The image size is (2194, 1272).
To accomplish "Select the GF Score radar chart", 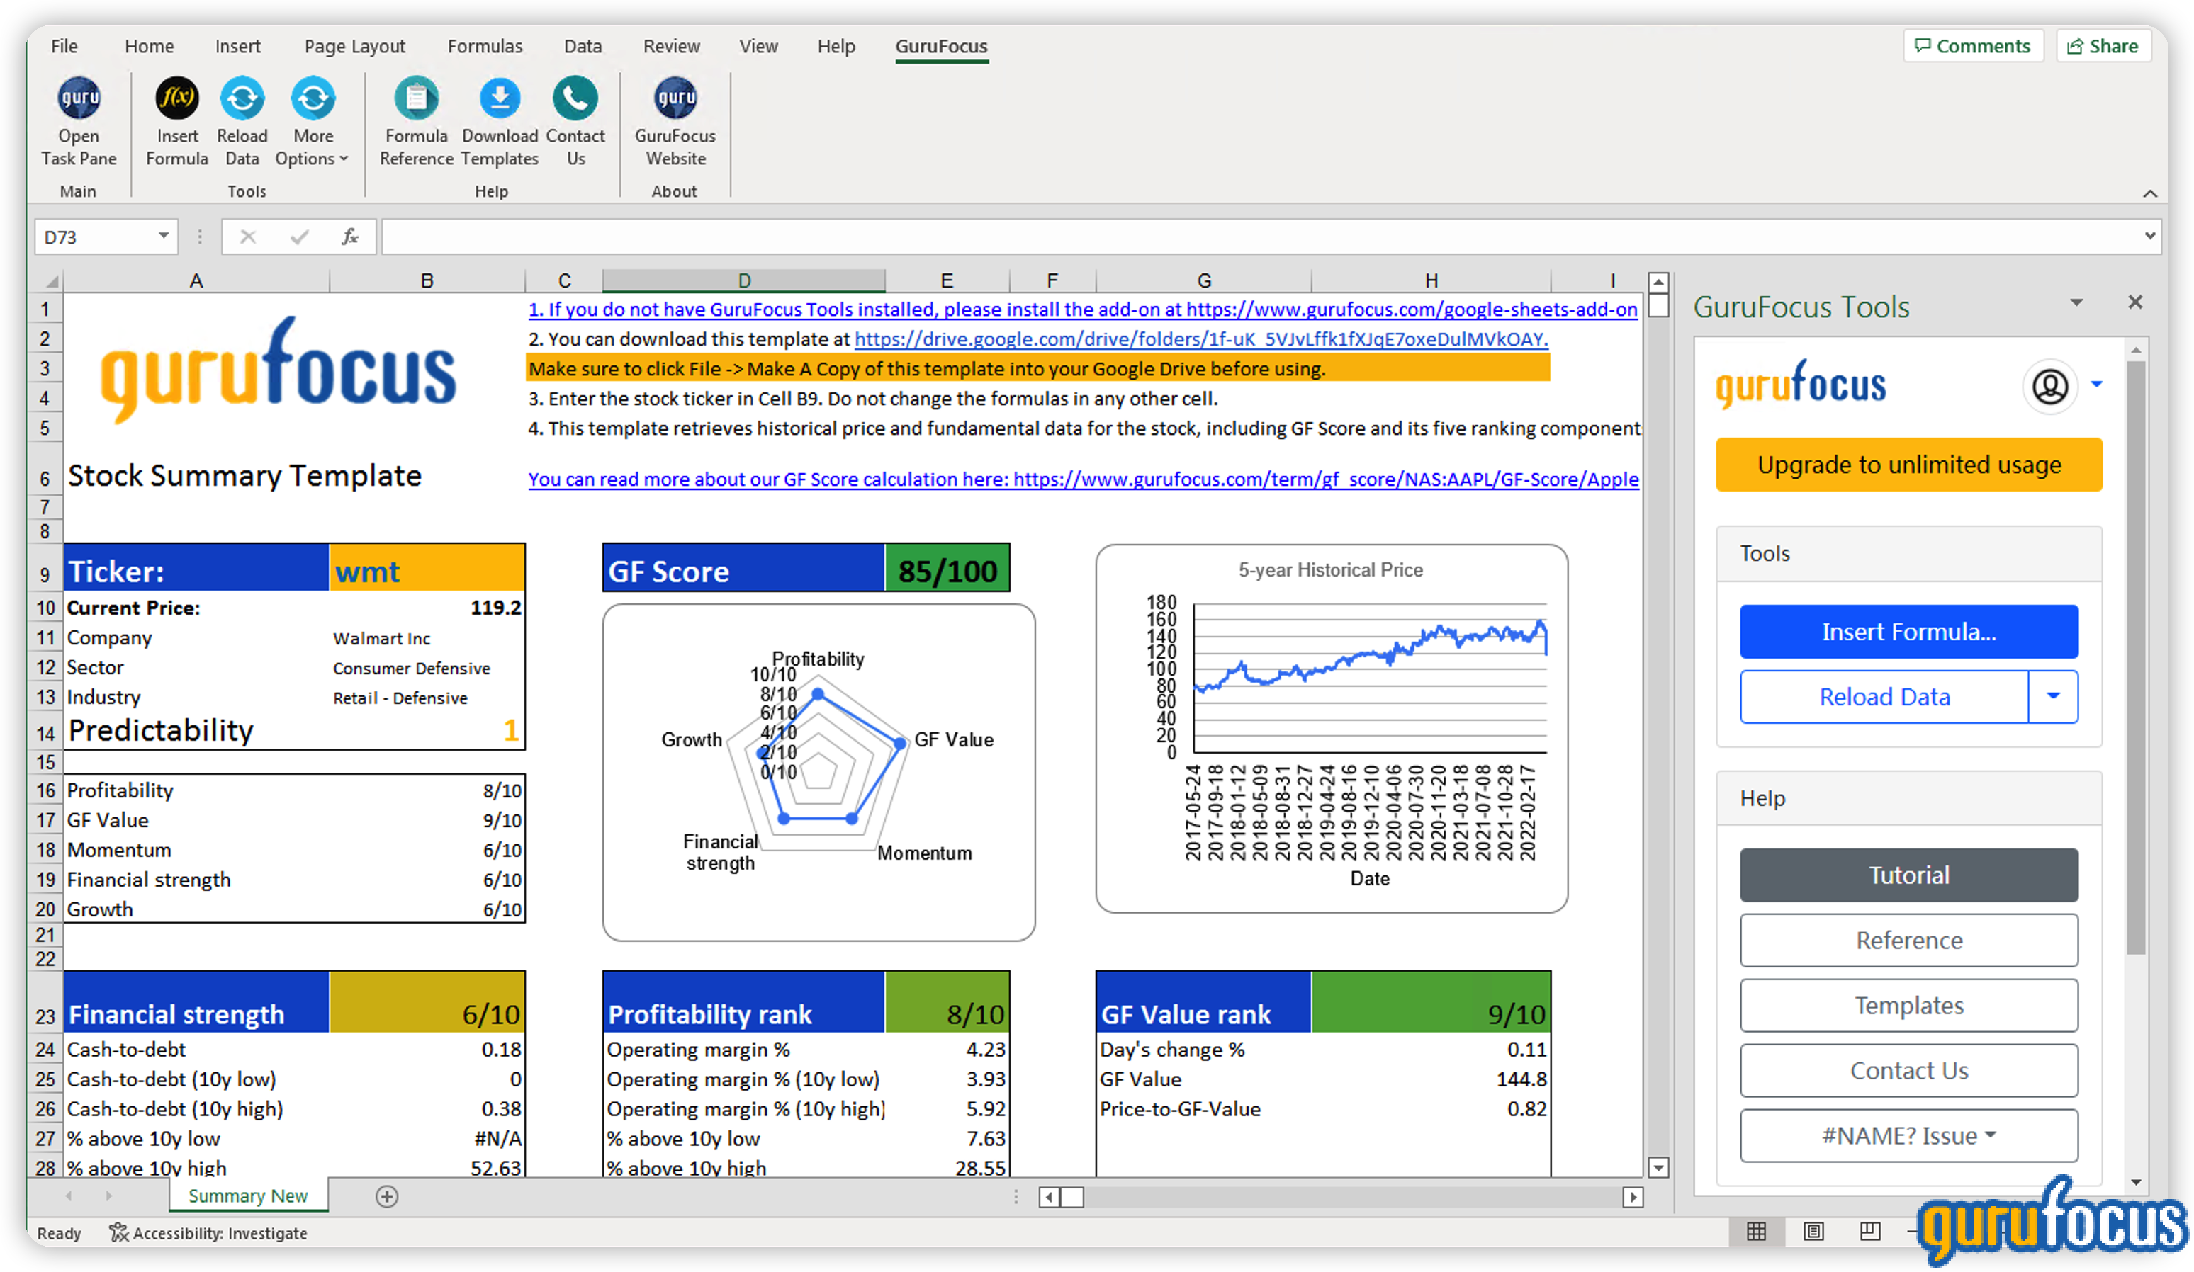I will [x=818, y=773].
